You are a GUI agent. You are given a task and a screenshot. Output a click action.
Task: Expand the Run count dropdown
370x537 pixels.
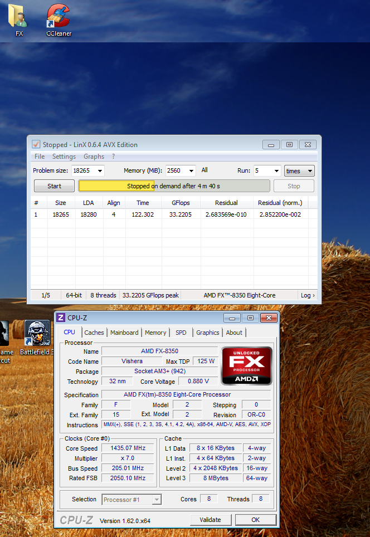coord(276,170)
